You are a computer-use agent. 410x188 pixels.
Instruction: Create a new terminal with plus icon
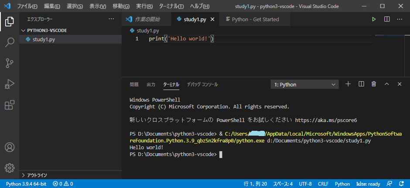348,84
